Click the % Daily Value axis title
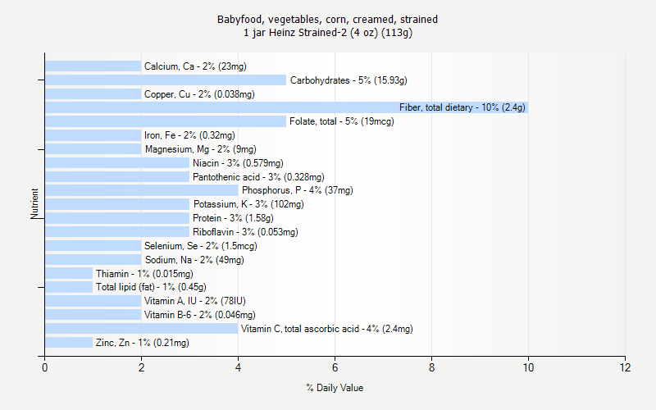The height and width of the screenshot is (410, 656). point(335,388)
